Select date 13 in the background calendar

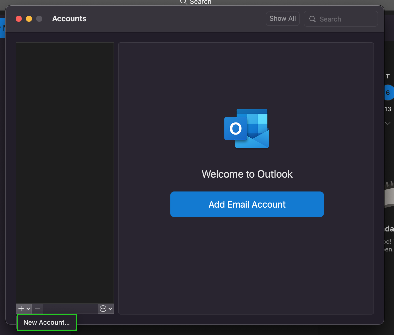click(x=388, y=109)
